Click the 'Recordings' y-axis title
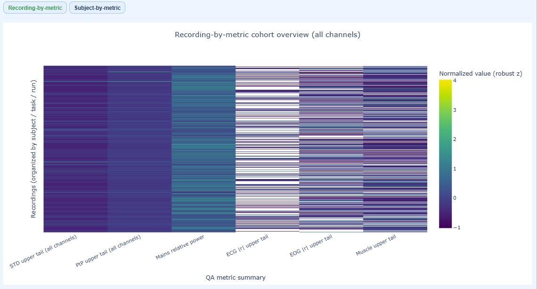537x289 pixels. click(33, 148)
